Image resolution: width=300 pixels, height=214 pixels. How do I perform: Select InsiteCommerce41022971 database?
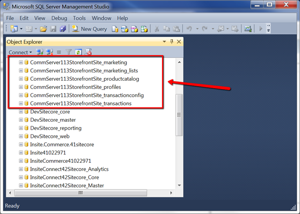point(60,161)
